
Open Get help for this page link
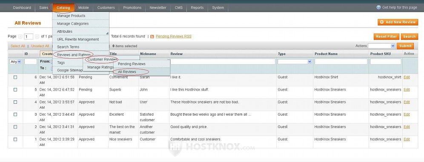[x=400, y=7]
